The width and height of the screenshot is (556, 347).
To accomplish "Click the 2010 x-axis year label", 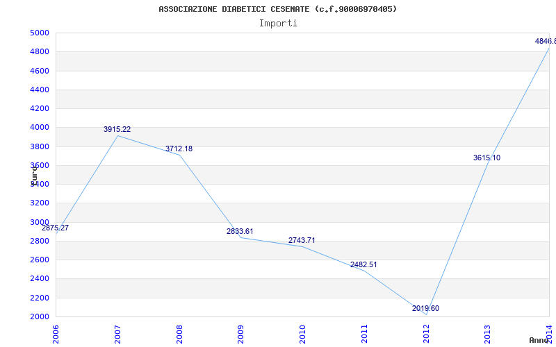I will (303, 335).
